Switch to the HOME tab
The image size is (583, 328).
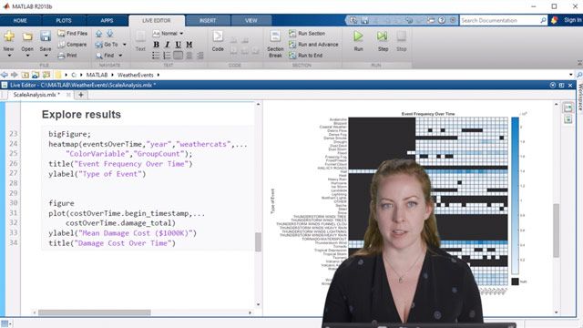pyautogui.click(x=20, y=20)
